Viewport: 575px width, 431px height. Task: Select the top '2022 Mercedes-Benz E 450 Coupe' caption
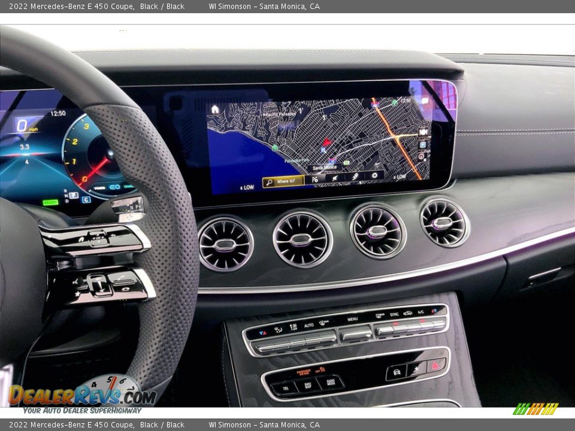tap(71, 6)
